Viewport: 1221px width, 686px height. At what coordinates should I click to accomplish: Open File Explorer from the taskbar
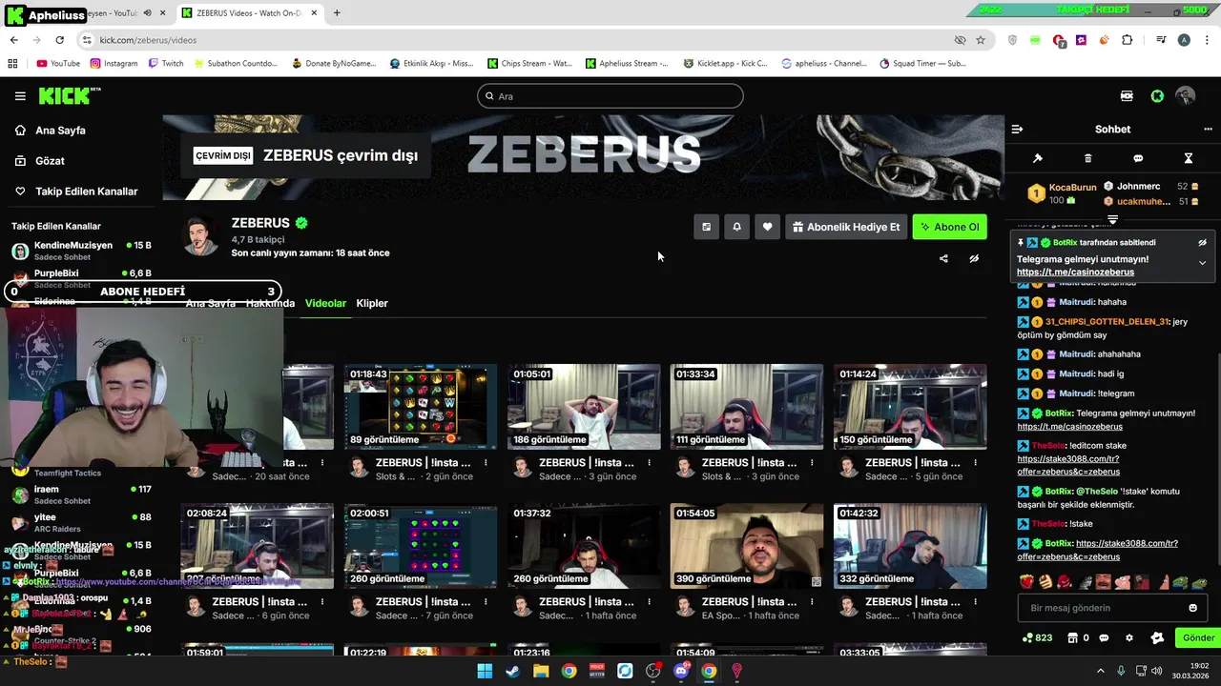(541, 671)
